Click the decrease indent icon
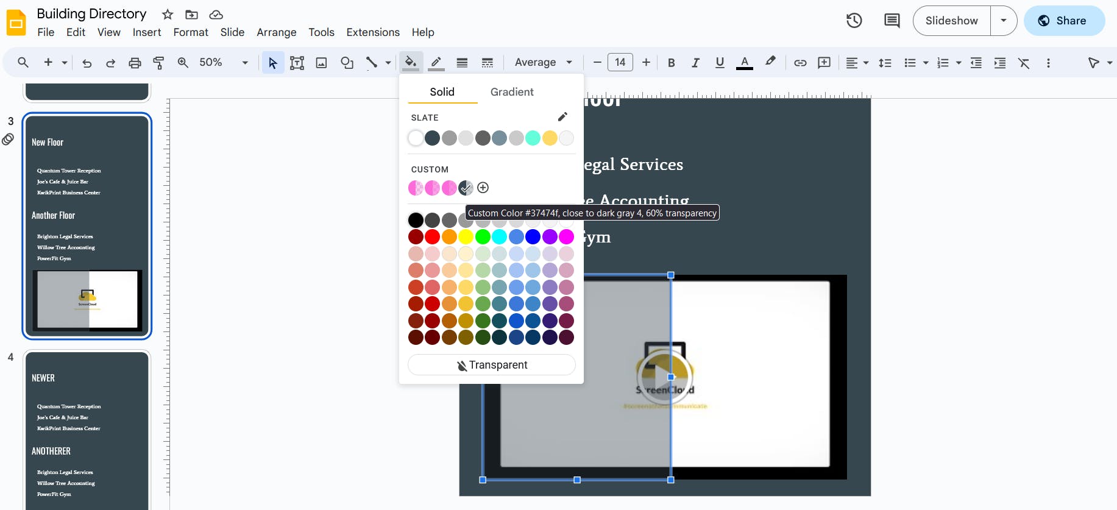Viewport: 1117px width, 510px height. pos(976,63)
